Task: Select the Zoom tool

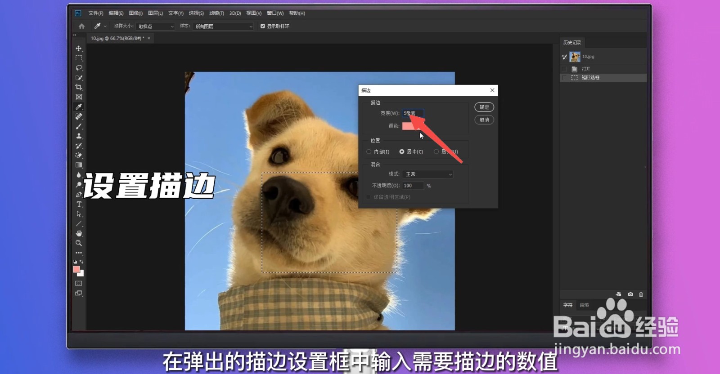Action: (x=79, y=243)
